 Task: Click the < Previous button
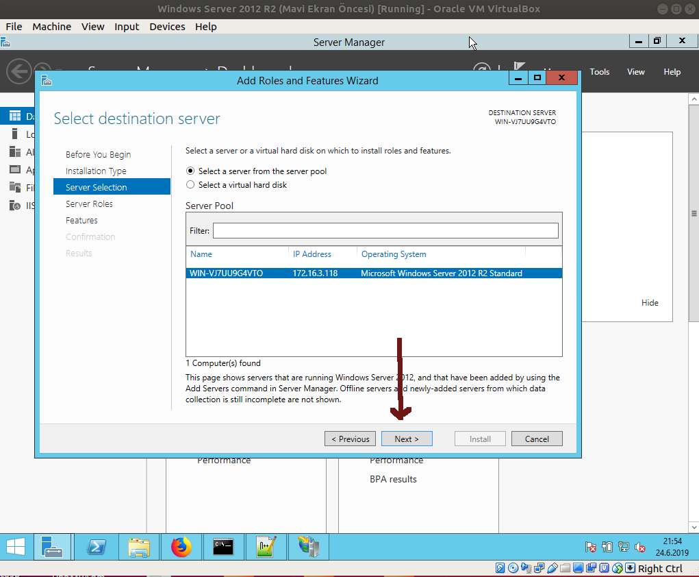pos(350,439)
